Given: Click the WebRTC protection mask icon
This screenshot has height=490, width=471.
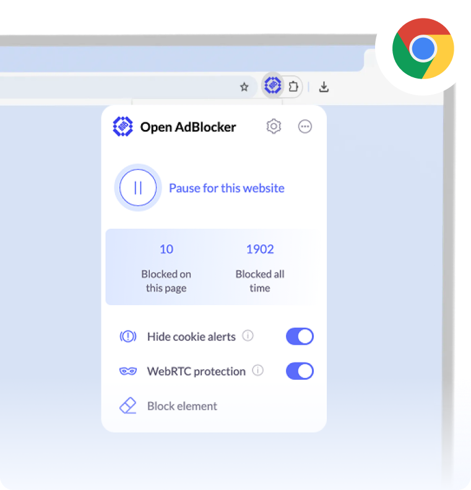Looking at the screenshot, I should click(128, 371).
